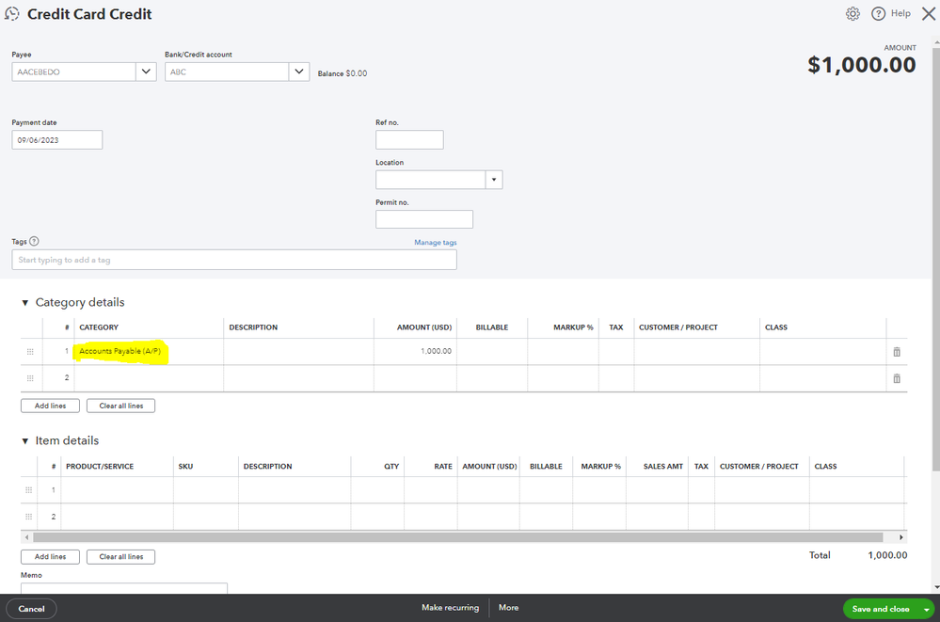Click the Payment date field

point(57,140)
